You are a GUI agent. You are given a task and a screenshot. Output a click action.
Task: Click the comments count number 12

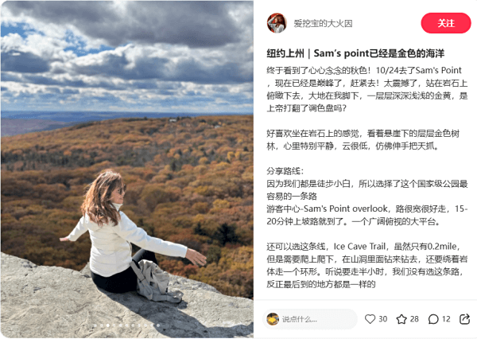(x=446, y=319)
